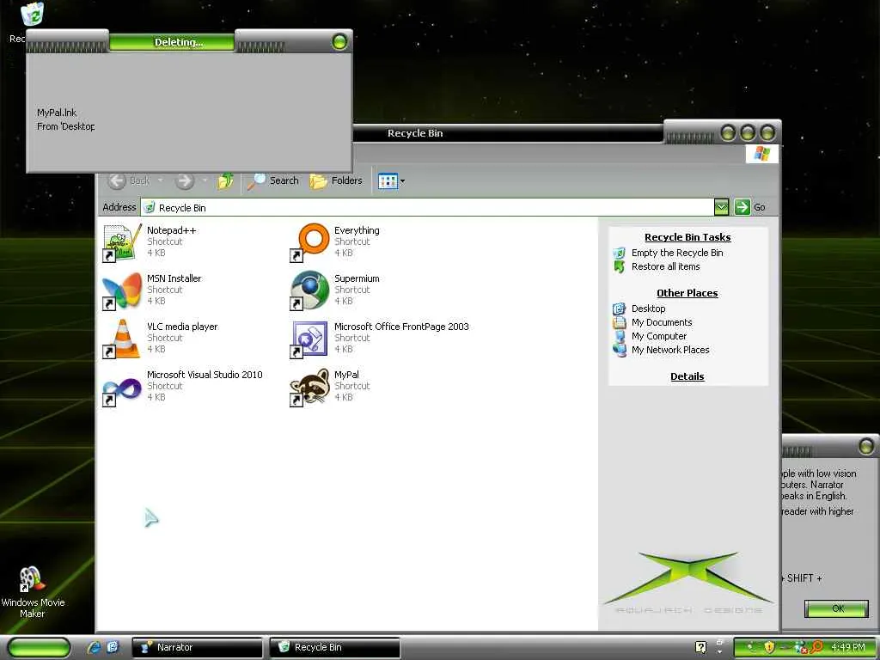Click the network disconnected tray icon

[800, 648]
